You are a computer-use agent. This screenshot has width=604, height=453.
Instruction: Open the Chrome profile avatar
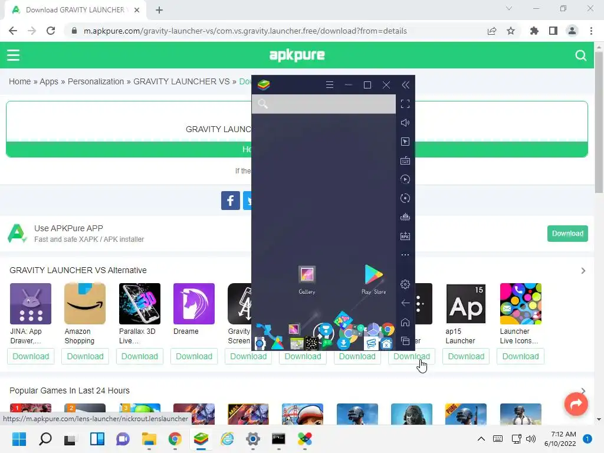[x=572, y=31]
